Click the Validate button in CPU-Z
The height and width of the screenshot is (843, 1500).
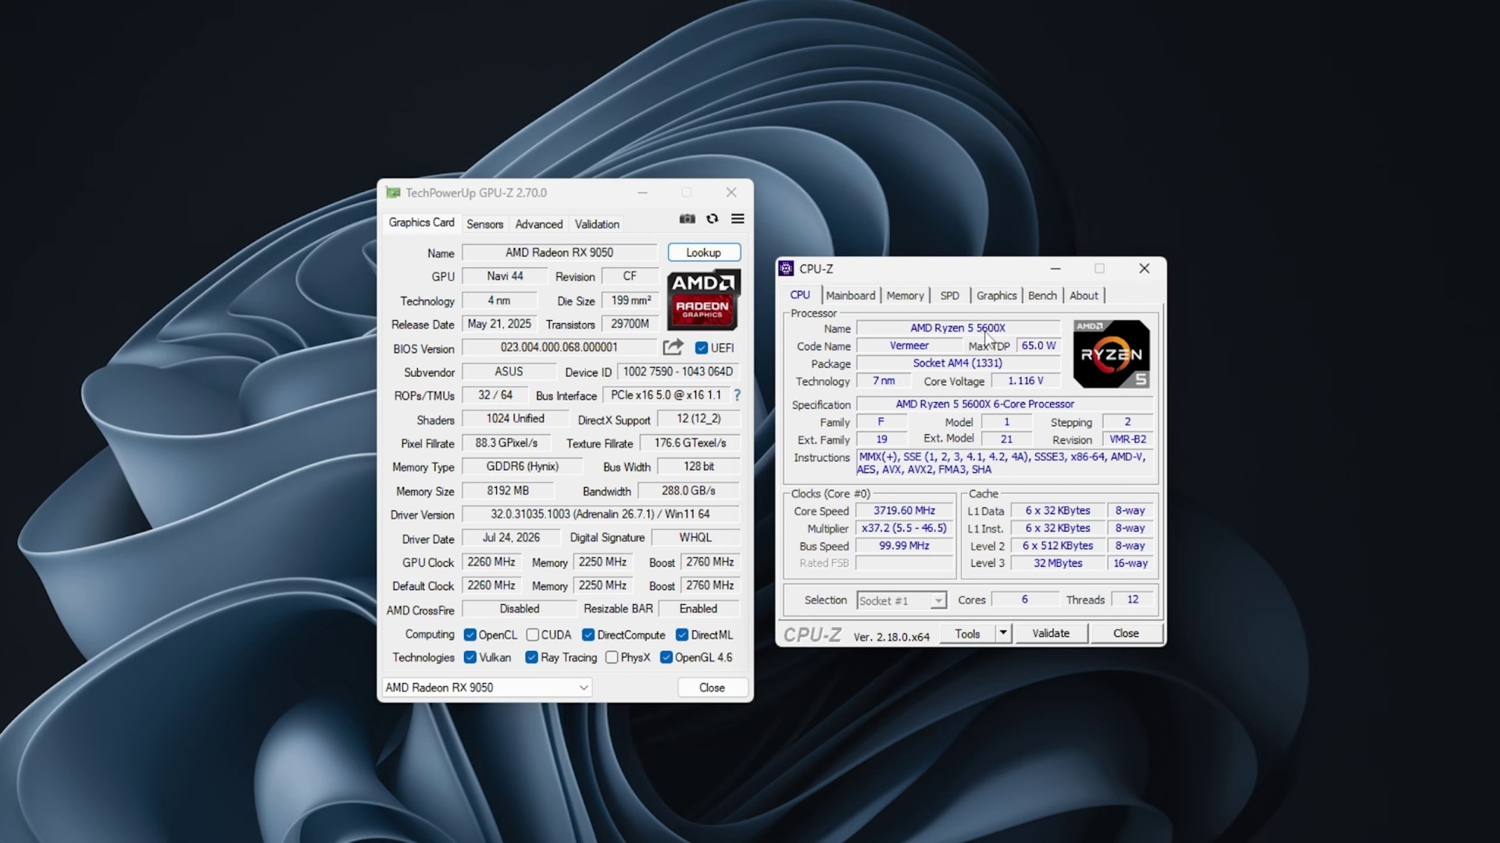1051,633
